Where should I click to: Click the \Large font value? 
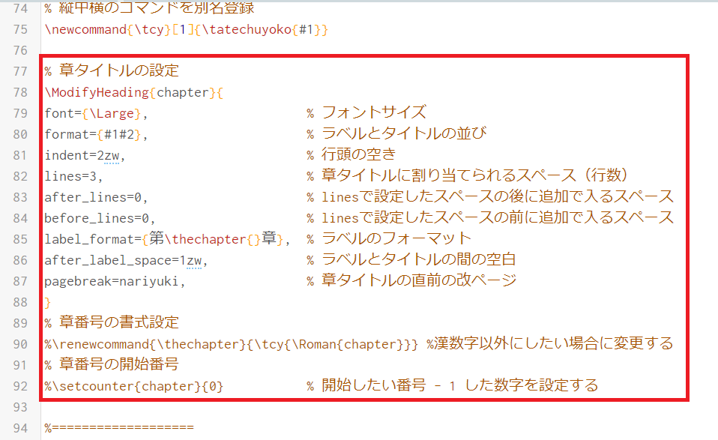coord(115,113)
